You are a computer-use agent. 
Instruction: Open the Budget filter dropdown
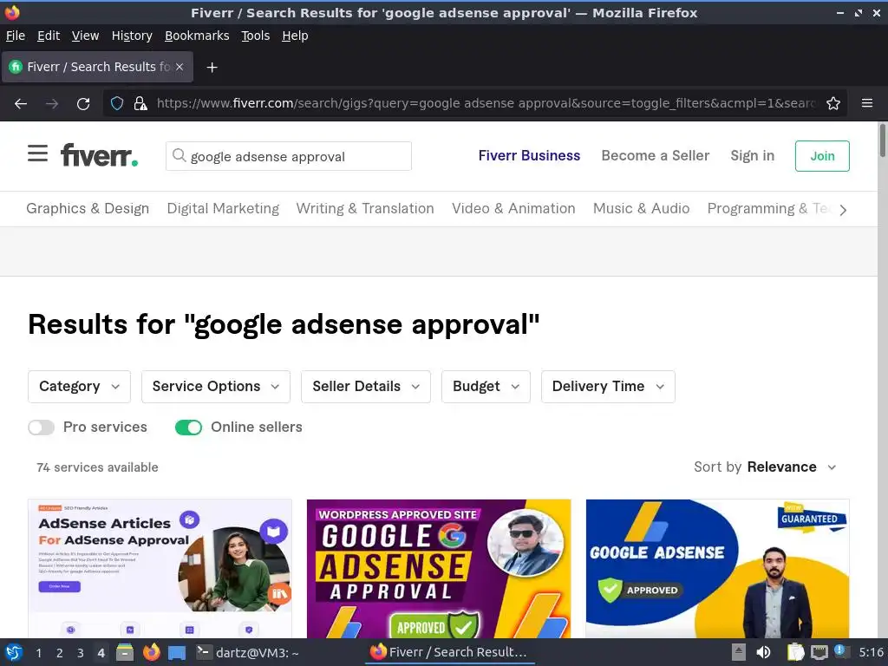click(x=486, y=387)
